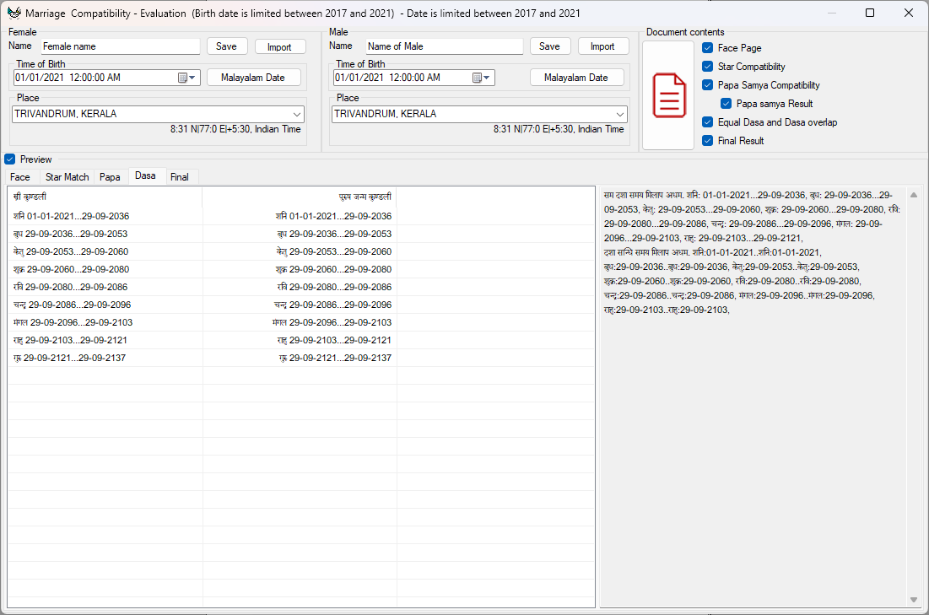Toggle the Preview checkbox
The width and height of the screenshot is (929, 615).
coord(10,159)
